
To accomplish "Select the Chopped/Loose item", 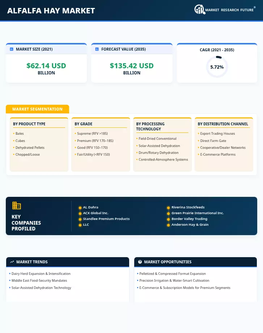I will coord(27,154).
